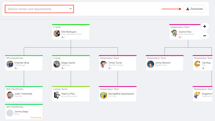Click Jimmy Neutron's avatar
The height and width of the screenshot is (121, 215).
(x=150, y=64)
